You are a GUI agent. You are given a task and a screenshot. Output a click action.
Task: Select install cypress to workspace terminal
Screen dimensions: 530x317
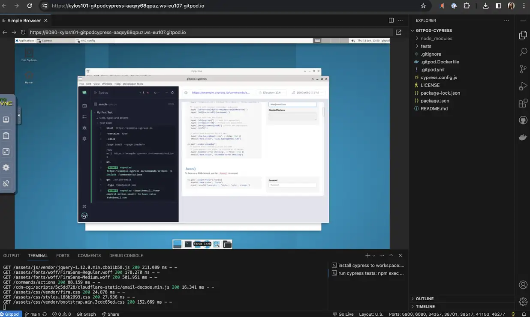click(x=368, y=265)
